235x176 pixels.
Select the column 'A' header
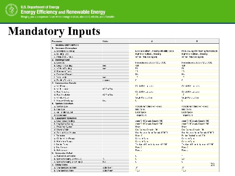point(152,41)
